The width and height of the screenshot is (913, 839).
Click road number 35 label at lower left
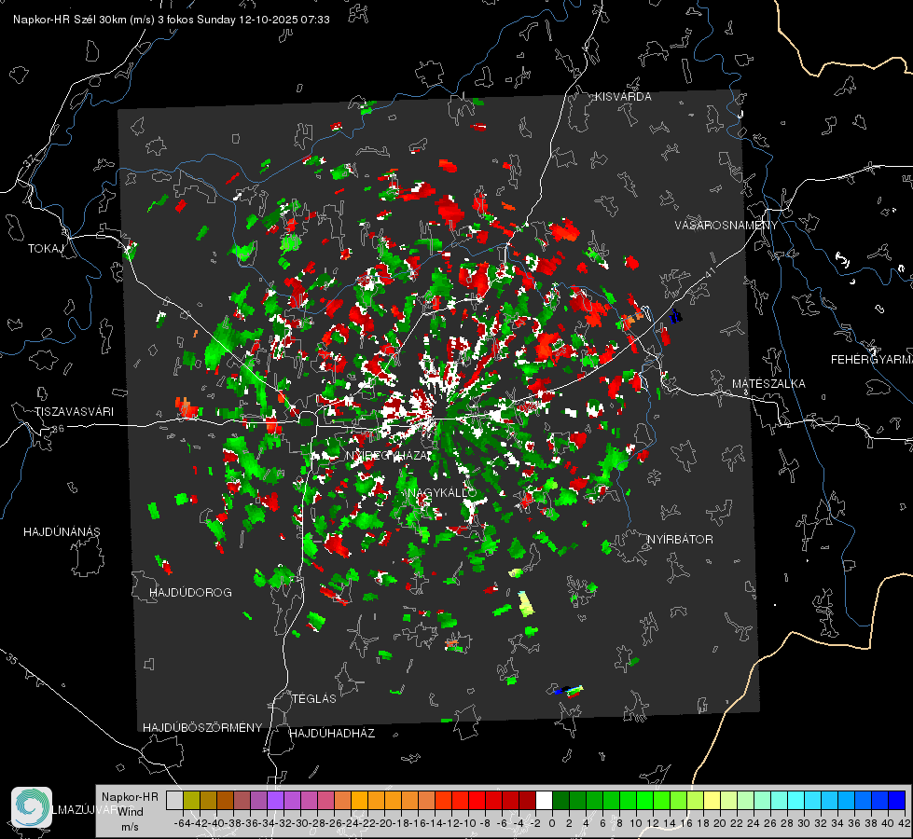tap(12, 659)
